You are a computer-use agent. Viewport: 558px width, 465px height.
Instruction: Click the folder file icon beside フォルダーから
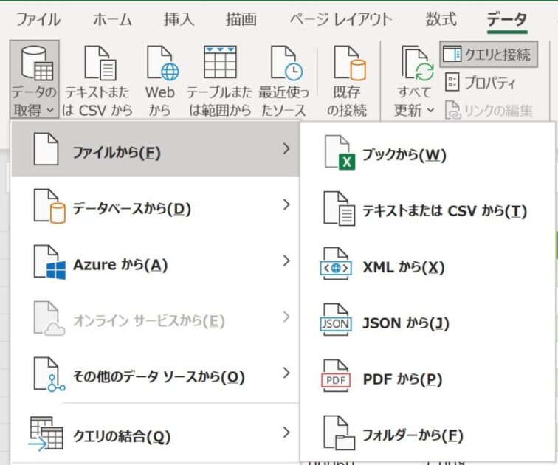pos(339,433)
